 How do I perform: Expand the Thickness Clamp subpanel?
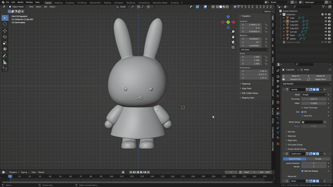coord(294,145)
